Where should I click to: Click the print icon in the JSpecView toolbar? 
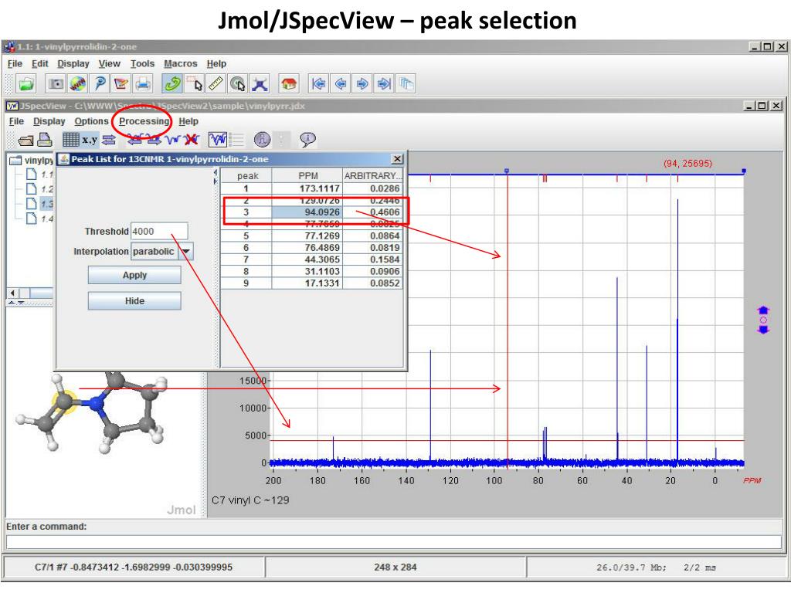pyautogui.click(x=44, y=140)
